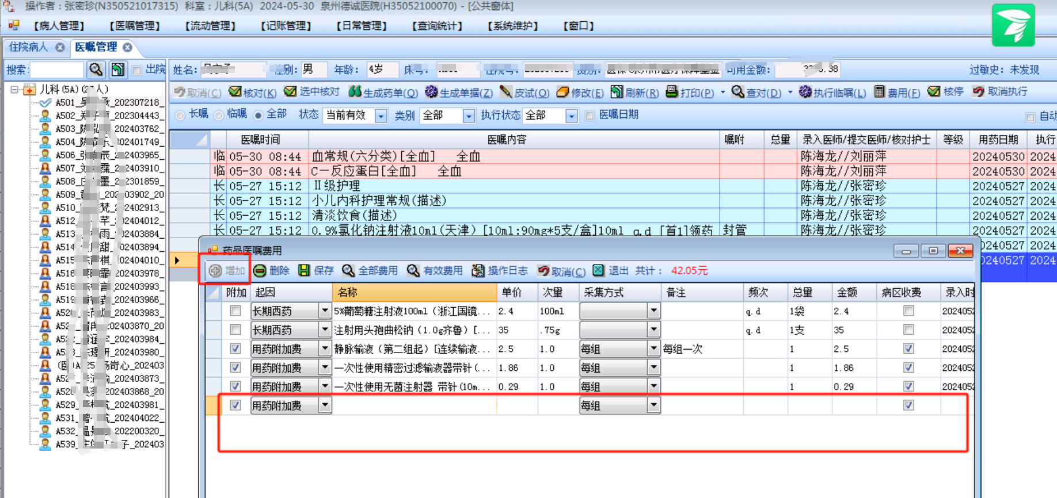Click 取消(C) in the main orders toolbar
This screenshot has height=498, width=1057.
197,93
